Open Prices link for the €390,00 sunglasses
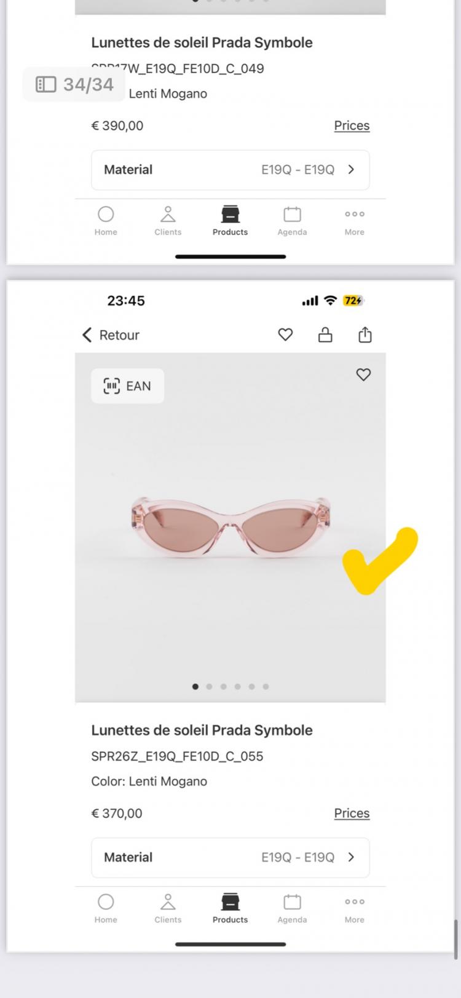This screenshot has width=461, height=998. coord(352,125)
